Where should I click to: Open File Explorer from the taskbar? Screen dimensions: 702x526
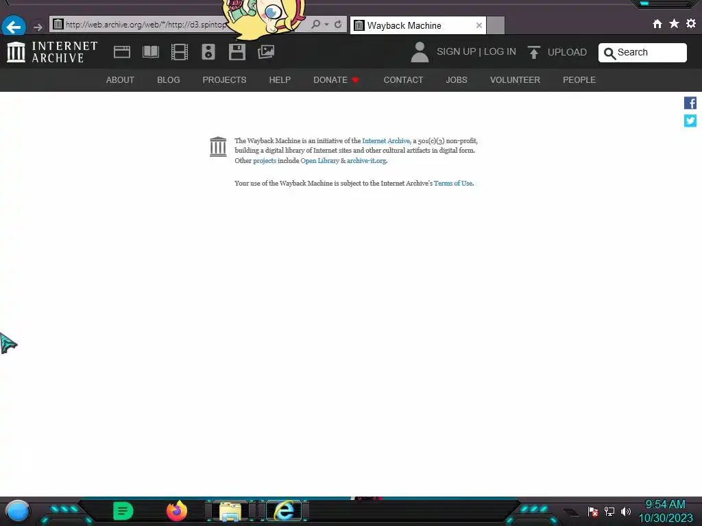click(x=230, y=512)
